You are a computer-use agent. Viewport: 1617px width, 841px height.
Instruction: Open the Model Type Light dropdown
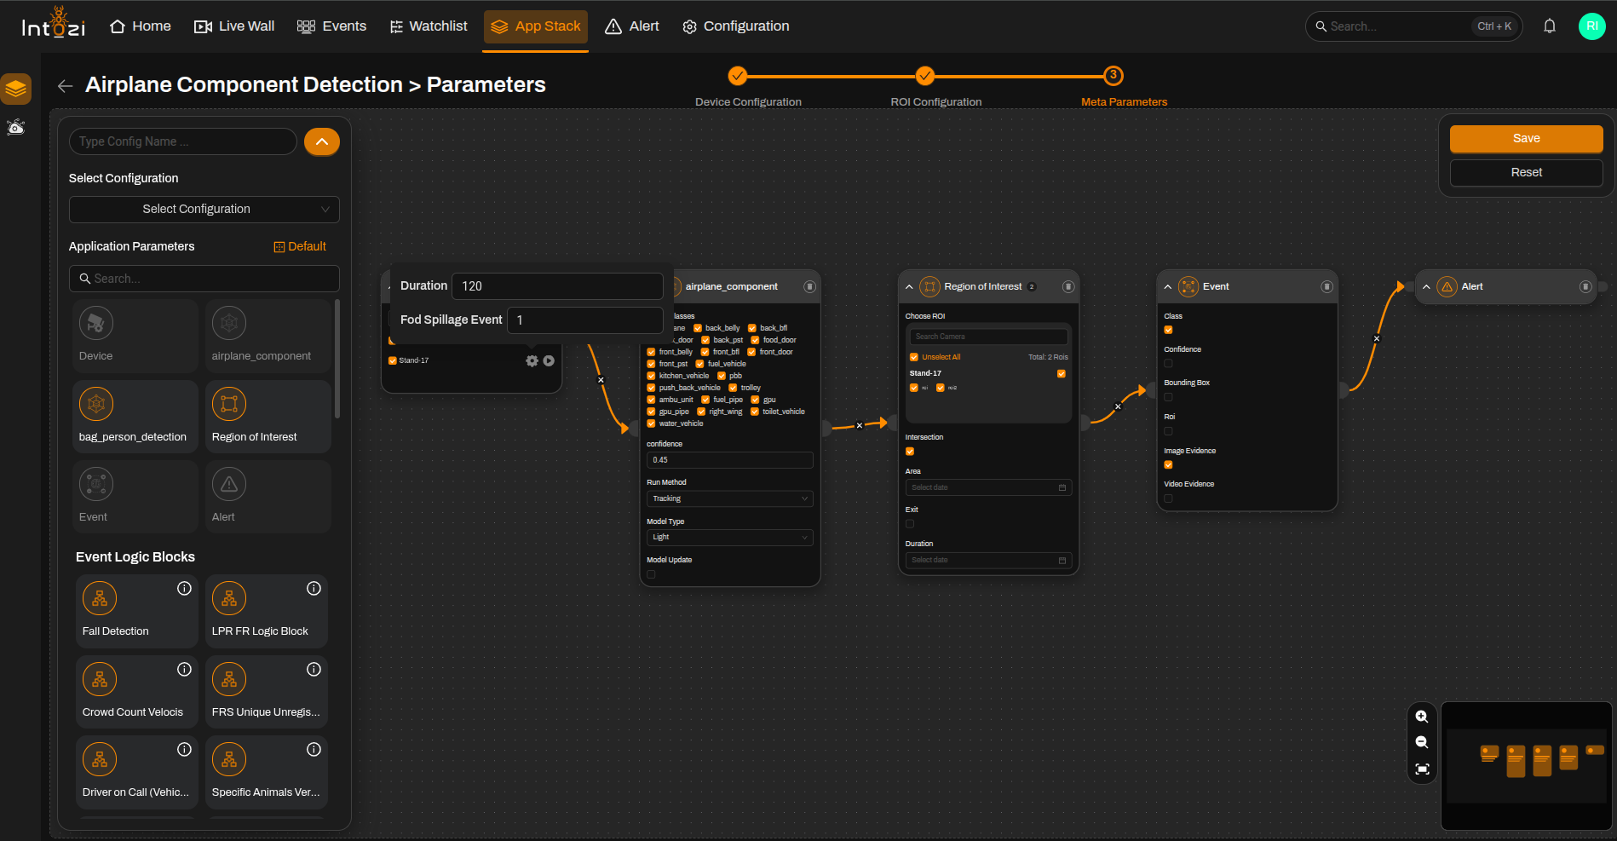730,538
